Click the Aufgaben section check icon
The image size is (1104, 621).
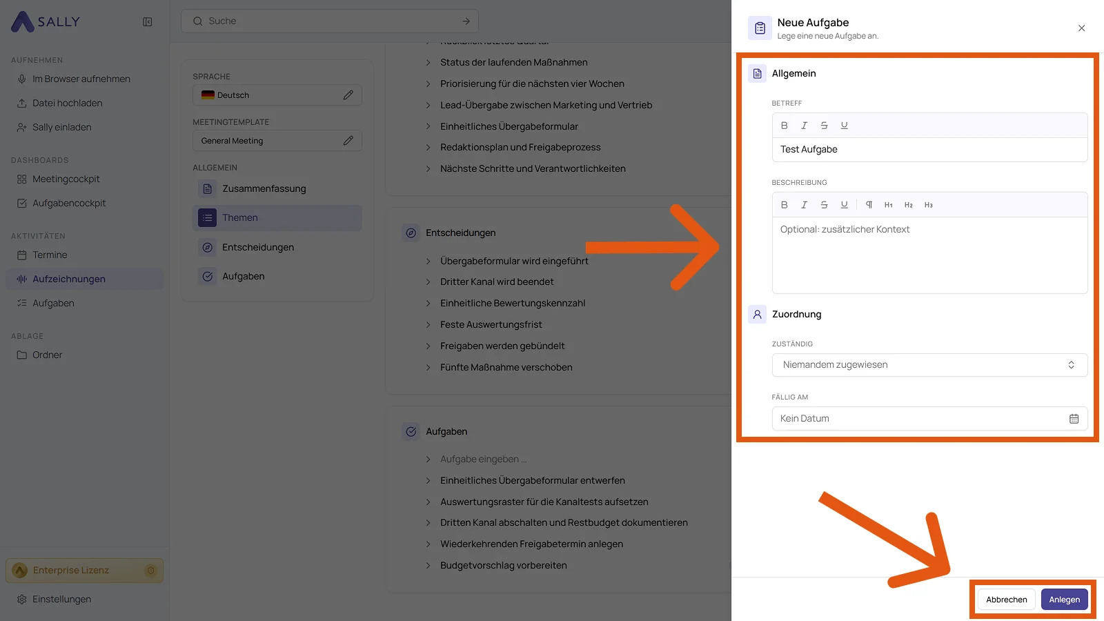pos(411,432)
